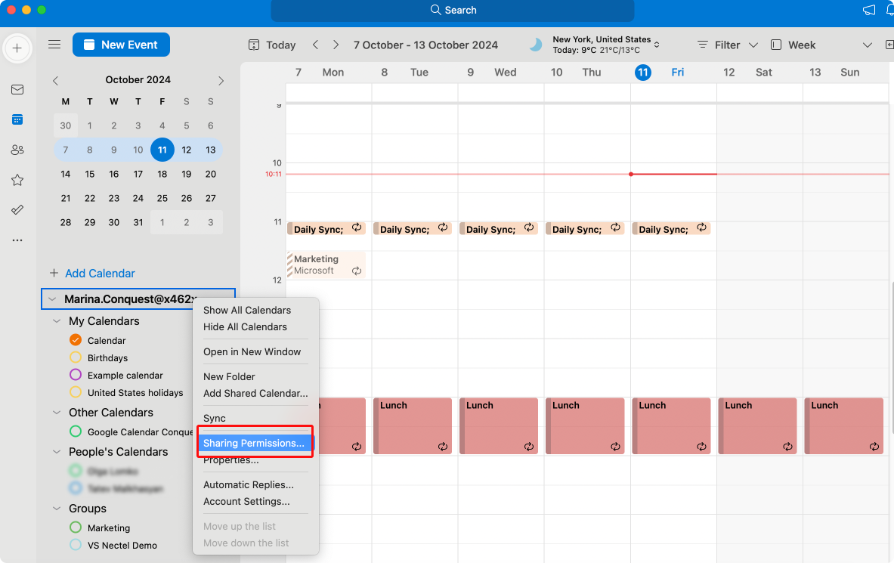Open Automatic Replies... menu item

(249, 485)
